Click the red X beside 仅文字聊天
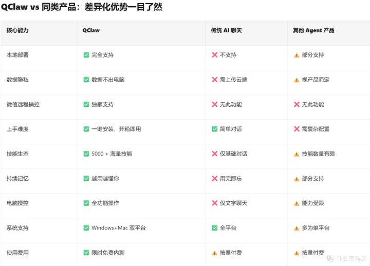Viewport: 370px width, 266px height. (214, 203)
